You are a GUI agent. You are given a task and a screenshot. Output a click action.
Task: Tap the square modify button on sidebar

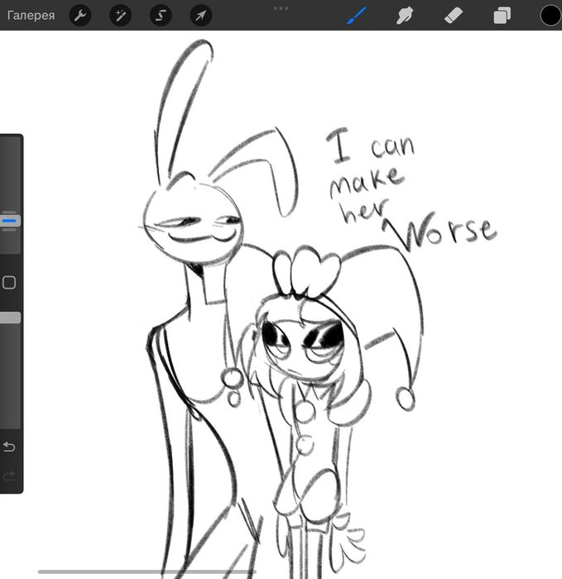9,283
